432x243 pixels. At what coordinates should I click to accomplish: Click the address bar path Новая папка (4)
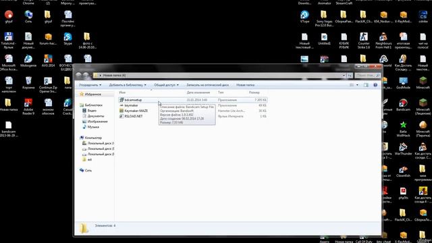[x=114, y=75]
